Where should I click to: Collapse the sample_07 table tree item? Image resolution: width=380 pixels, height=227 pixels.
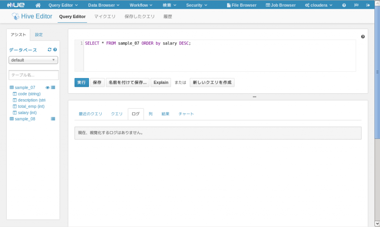pyautogui.click(x=25, y=88)
